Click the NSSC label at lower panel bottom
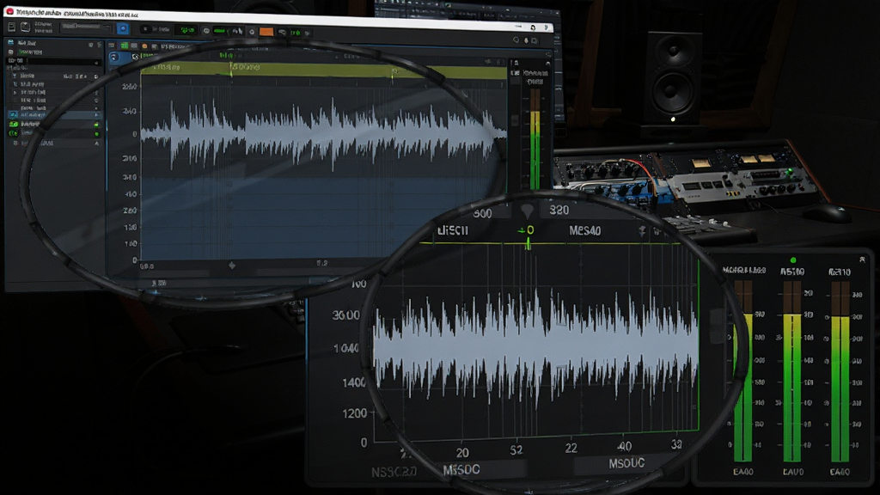 [394, 473]
